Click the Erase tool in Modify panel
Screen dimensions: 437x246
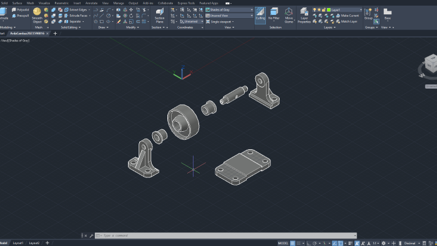click(119, 21)
